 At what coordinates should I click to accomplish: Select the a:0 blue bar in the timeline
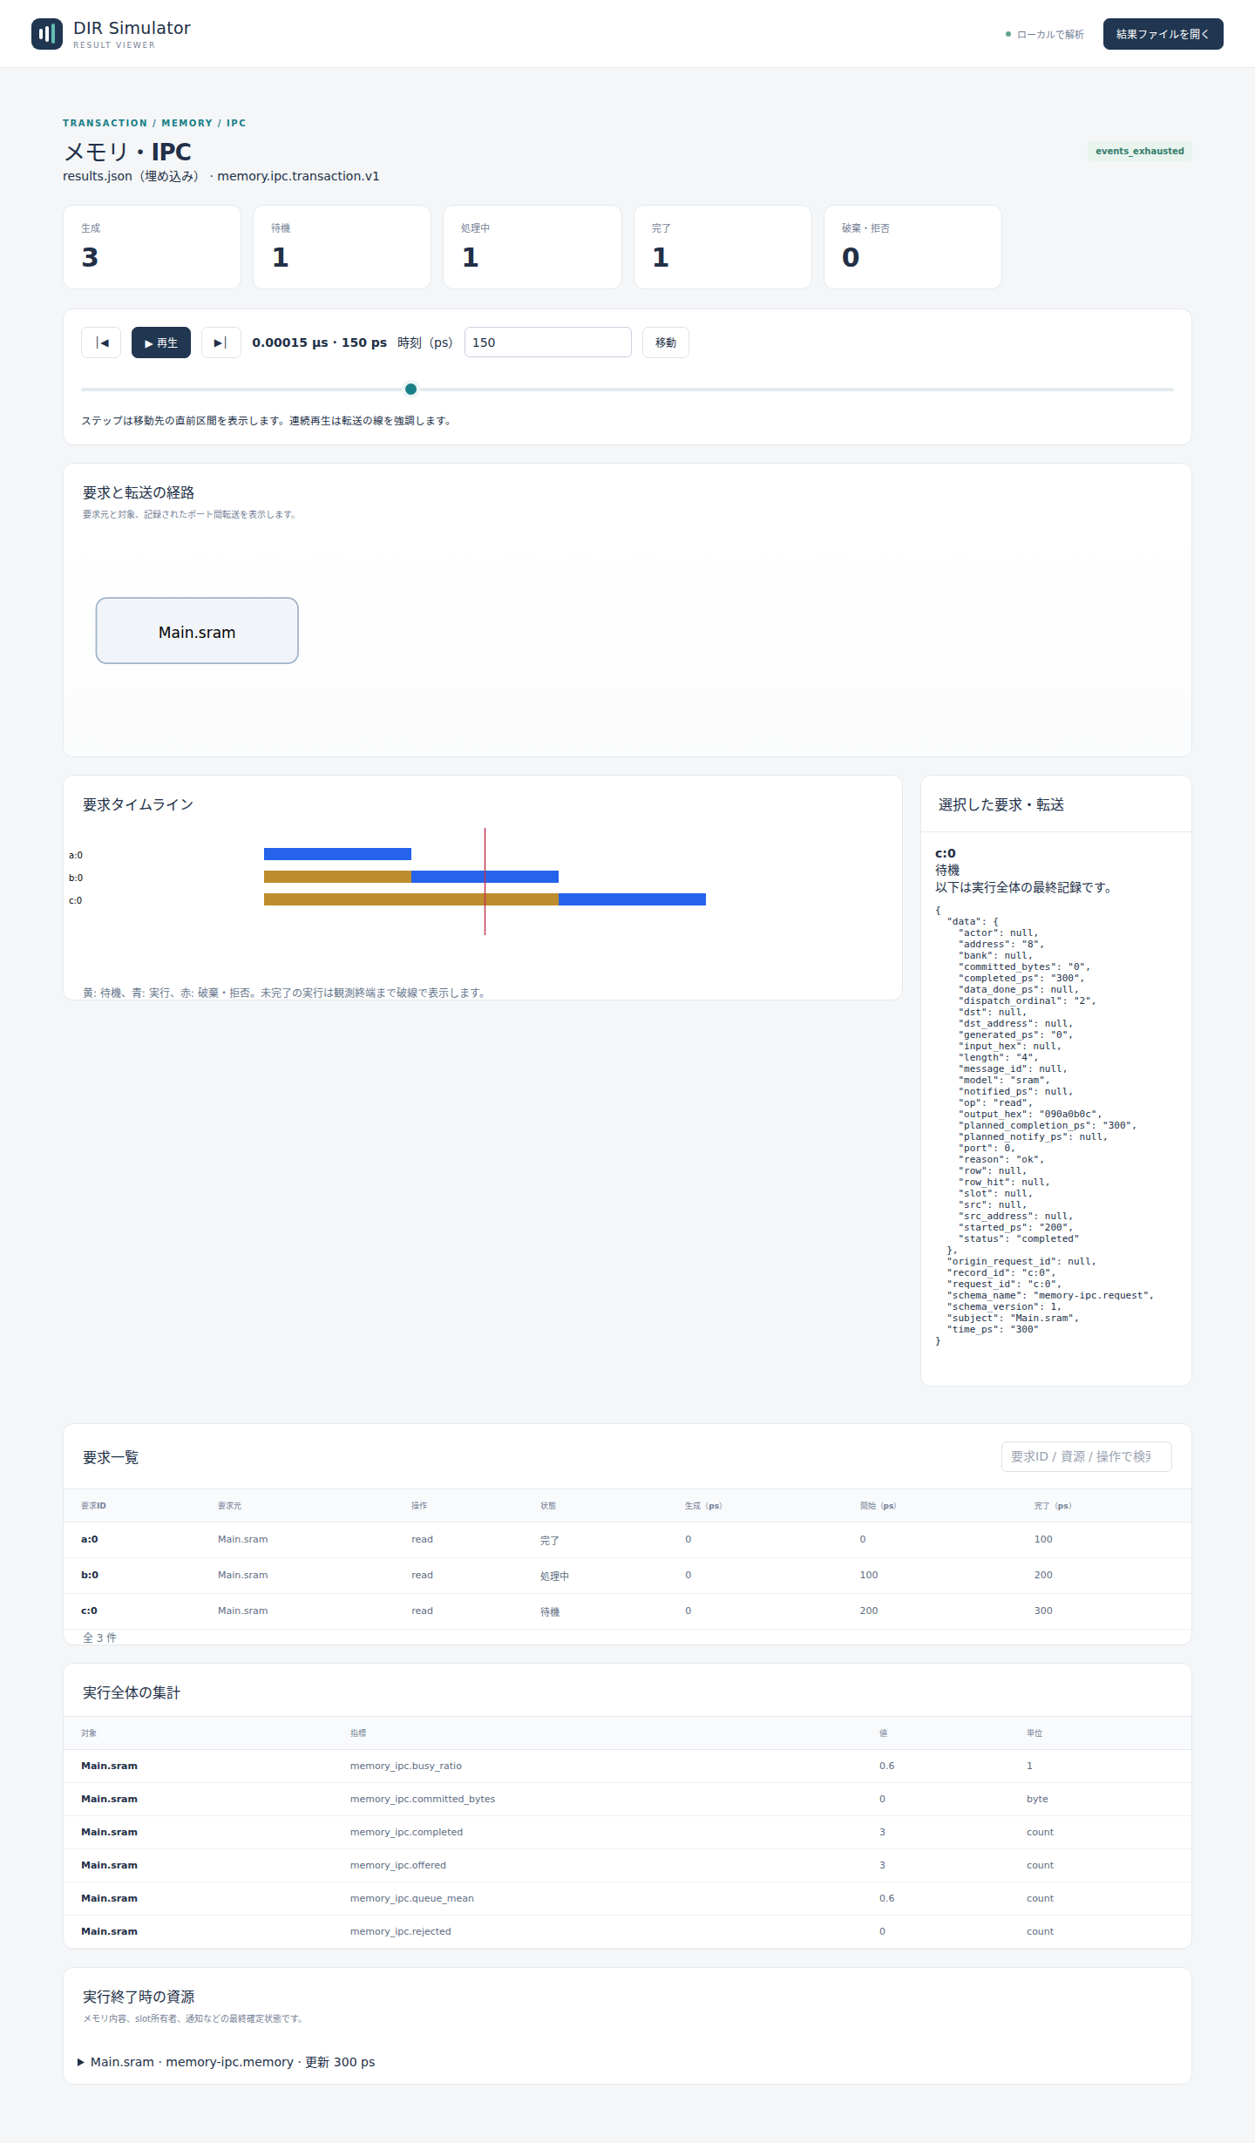[x=337, y=854]
